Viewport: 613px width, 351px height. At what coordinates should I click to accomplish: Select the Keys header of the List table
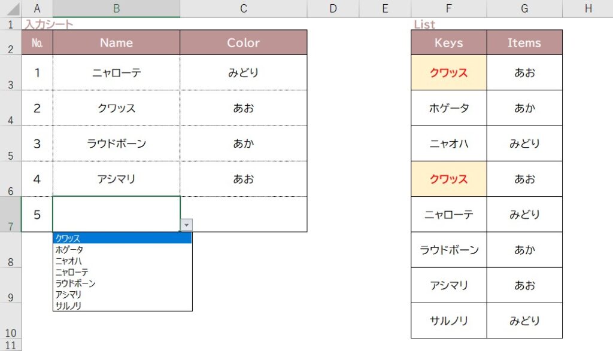click(x=448, y=42)
